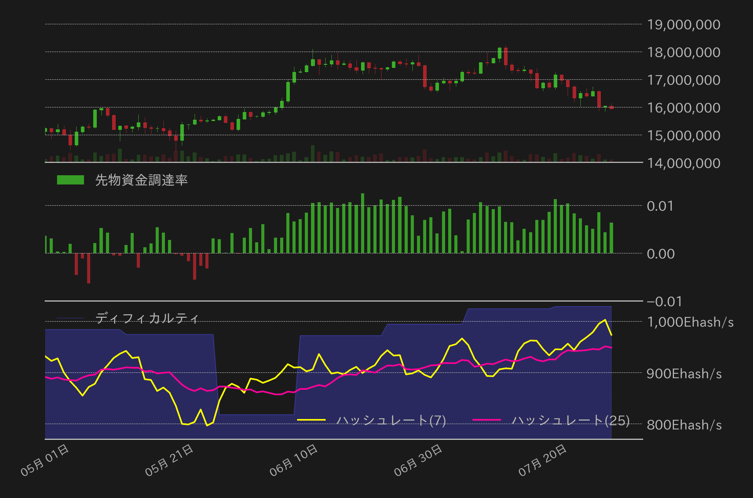Click the 19,000,000 price axis label

click(x=683, y=25)
